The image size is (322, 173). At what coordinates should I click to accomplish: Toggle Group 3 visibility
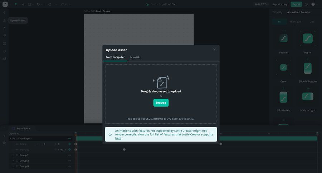click(x=70, y=166)
